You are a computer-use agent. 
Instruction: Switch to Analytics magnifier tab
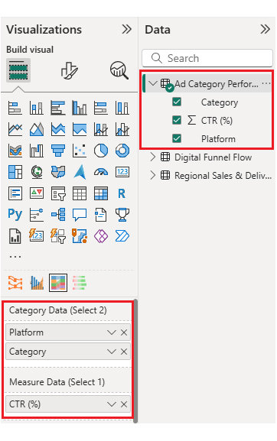[x=119, y=70]
